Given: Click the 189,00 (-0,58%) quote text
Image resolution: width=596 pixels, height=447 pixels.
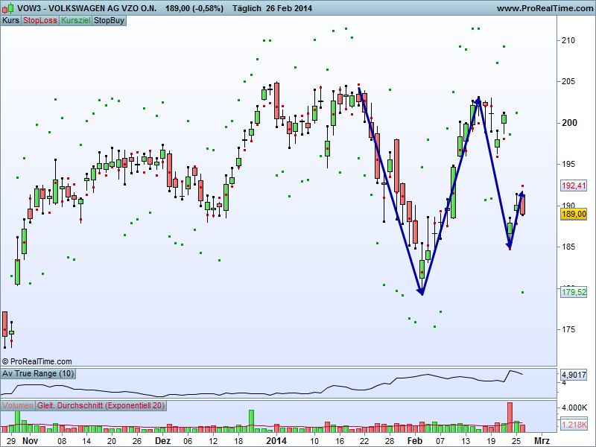Looking at the screenshot, I should (x=194, y=8).
